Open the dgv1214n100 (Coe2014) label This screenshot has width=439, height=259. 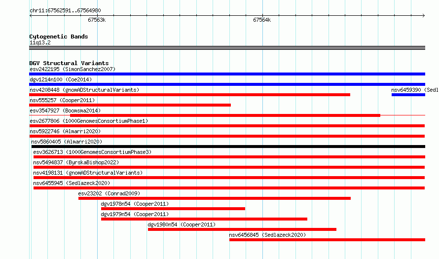pyautogui.click(x=61, y=79)
